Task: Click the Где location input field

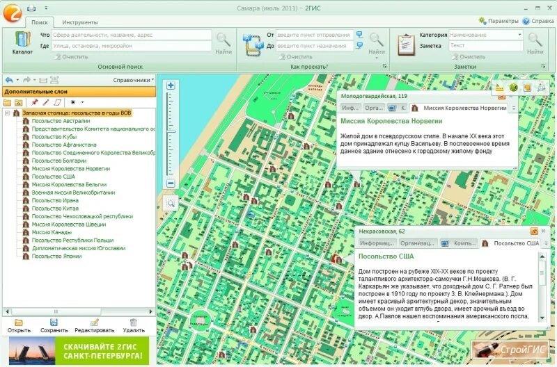Action: [132, 46]
